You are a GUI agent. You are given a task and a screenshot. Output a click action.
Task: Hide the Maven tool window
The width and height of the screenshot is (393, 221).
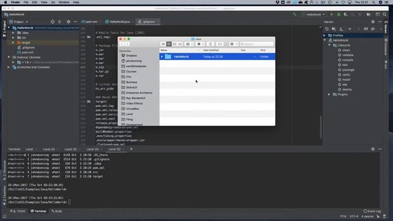(379, 22)
